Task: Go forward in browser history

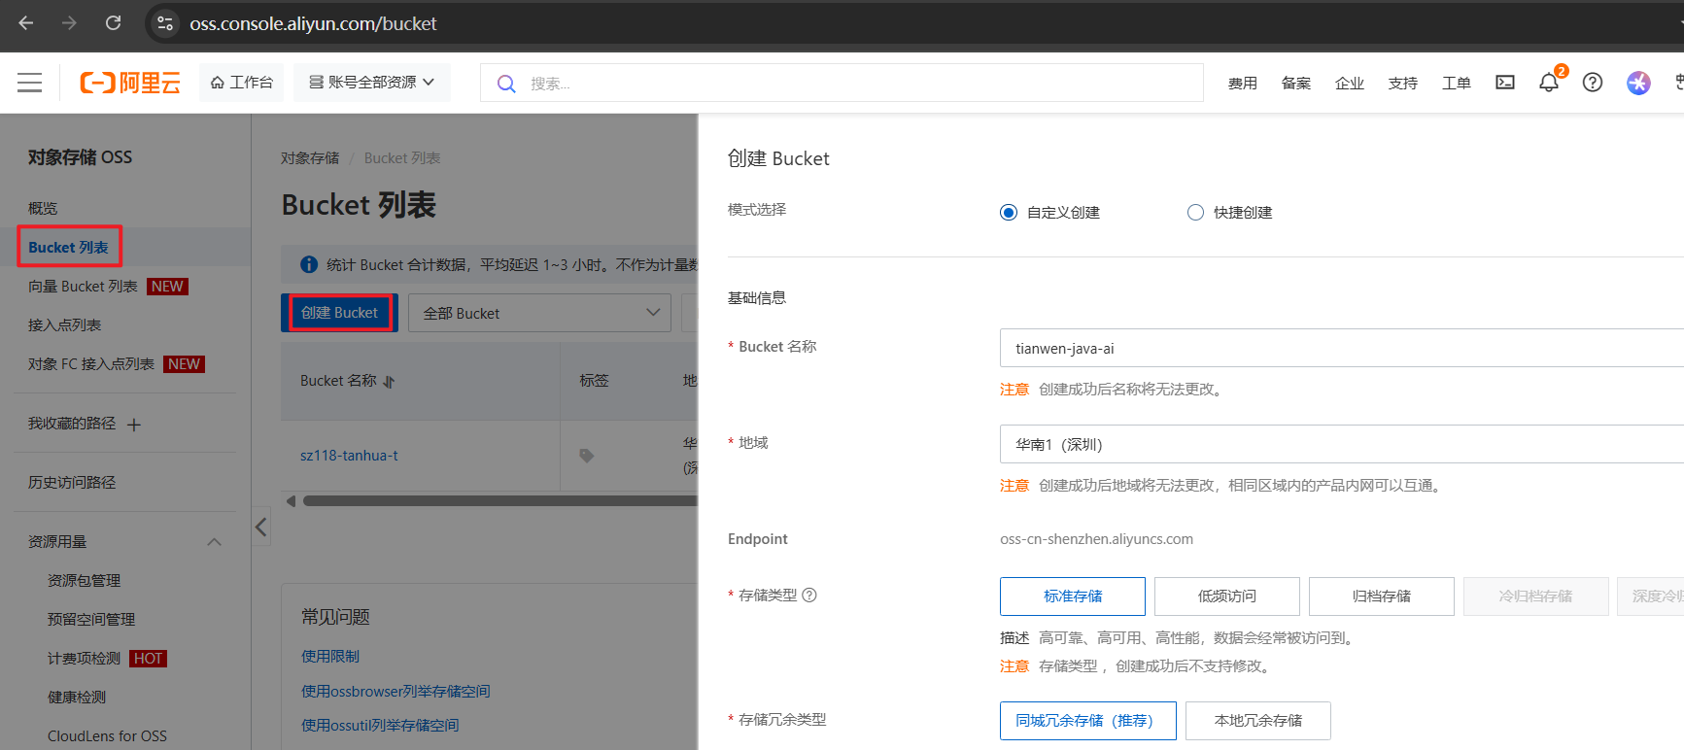Action: 69,22
